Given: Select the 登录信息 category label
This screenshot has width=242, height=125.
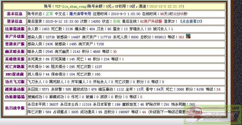Looking at the screenshot, I should click(14, 21).
